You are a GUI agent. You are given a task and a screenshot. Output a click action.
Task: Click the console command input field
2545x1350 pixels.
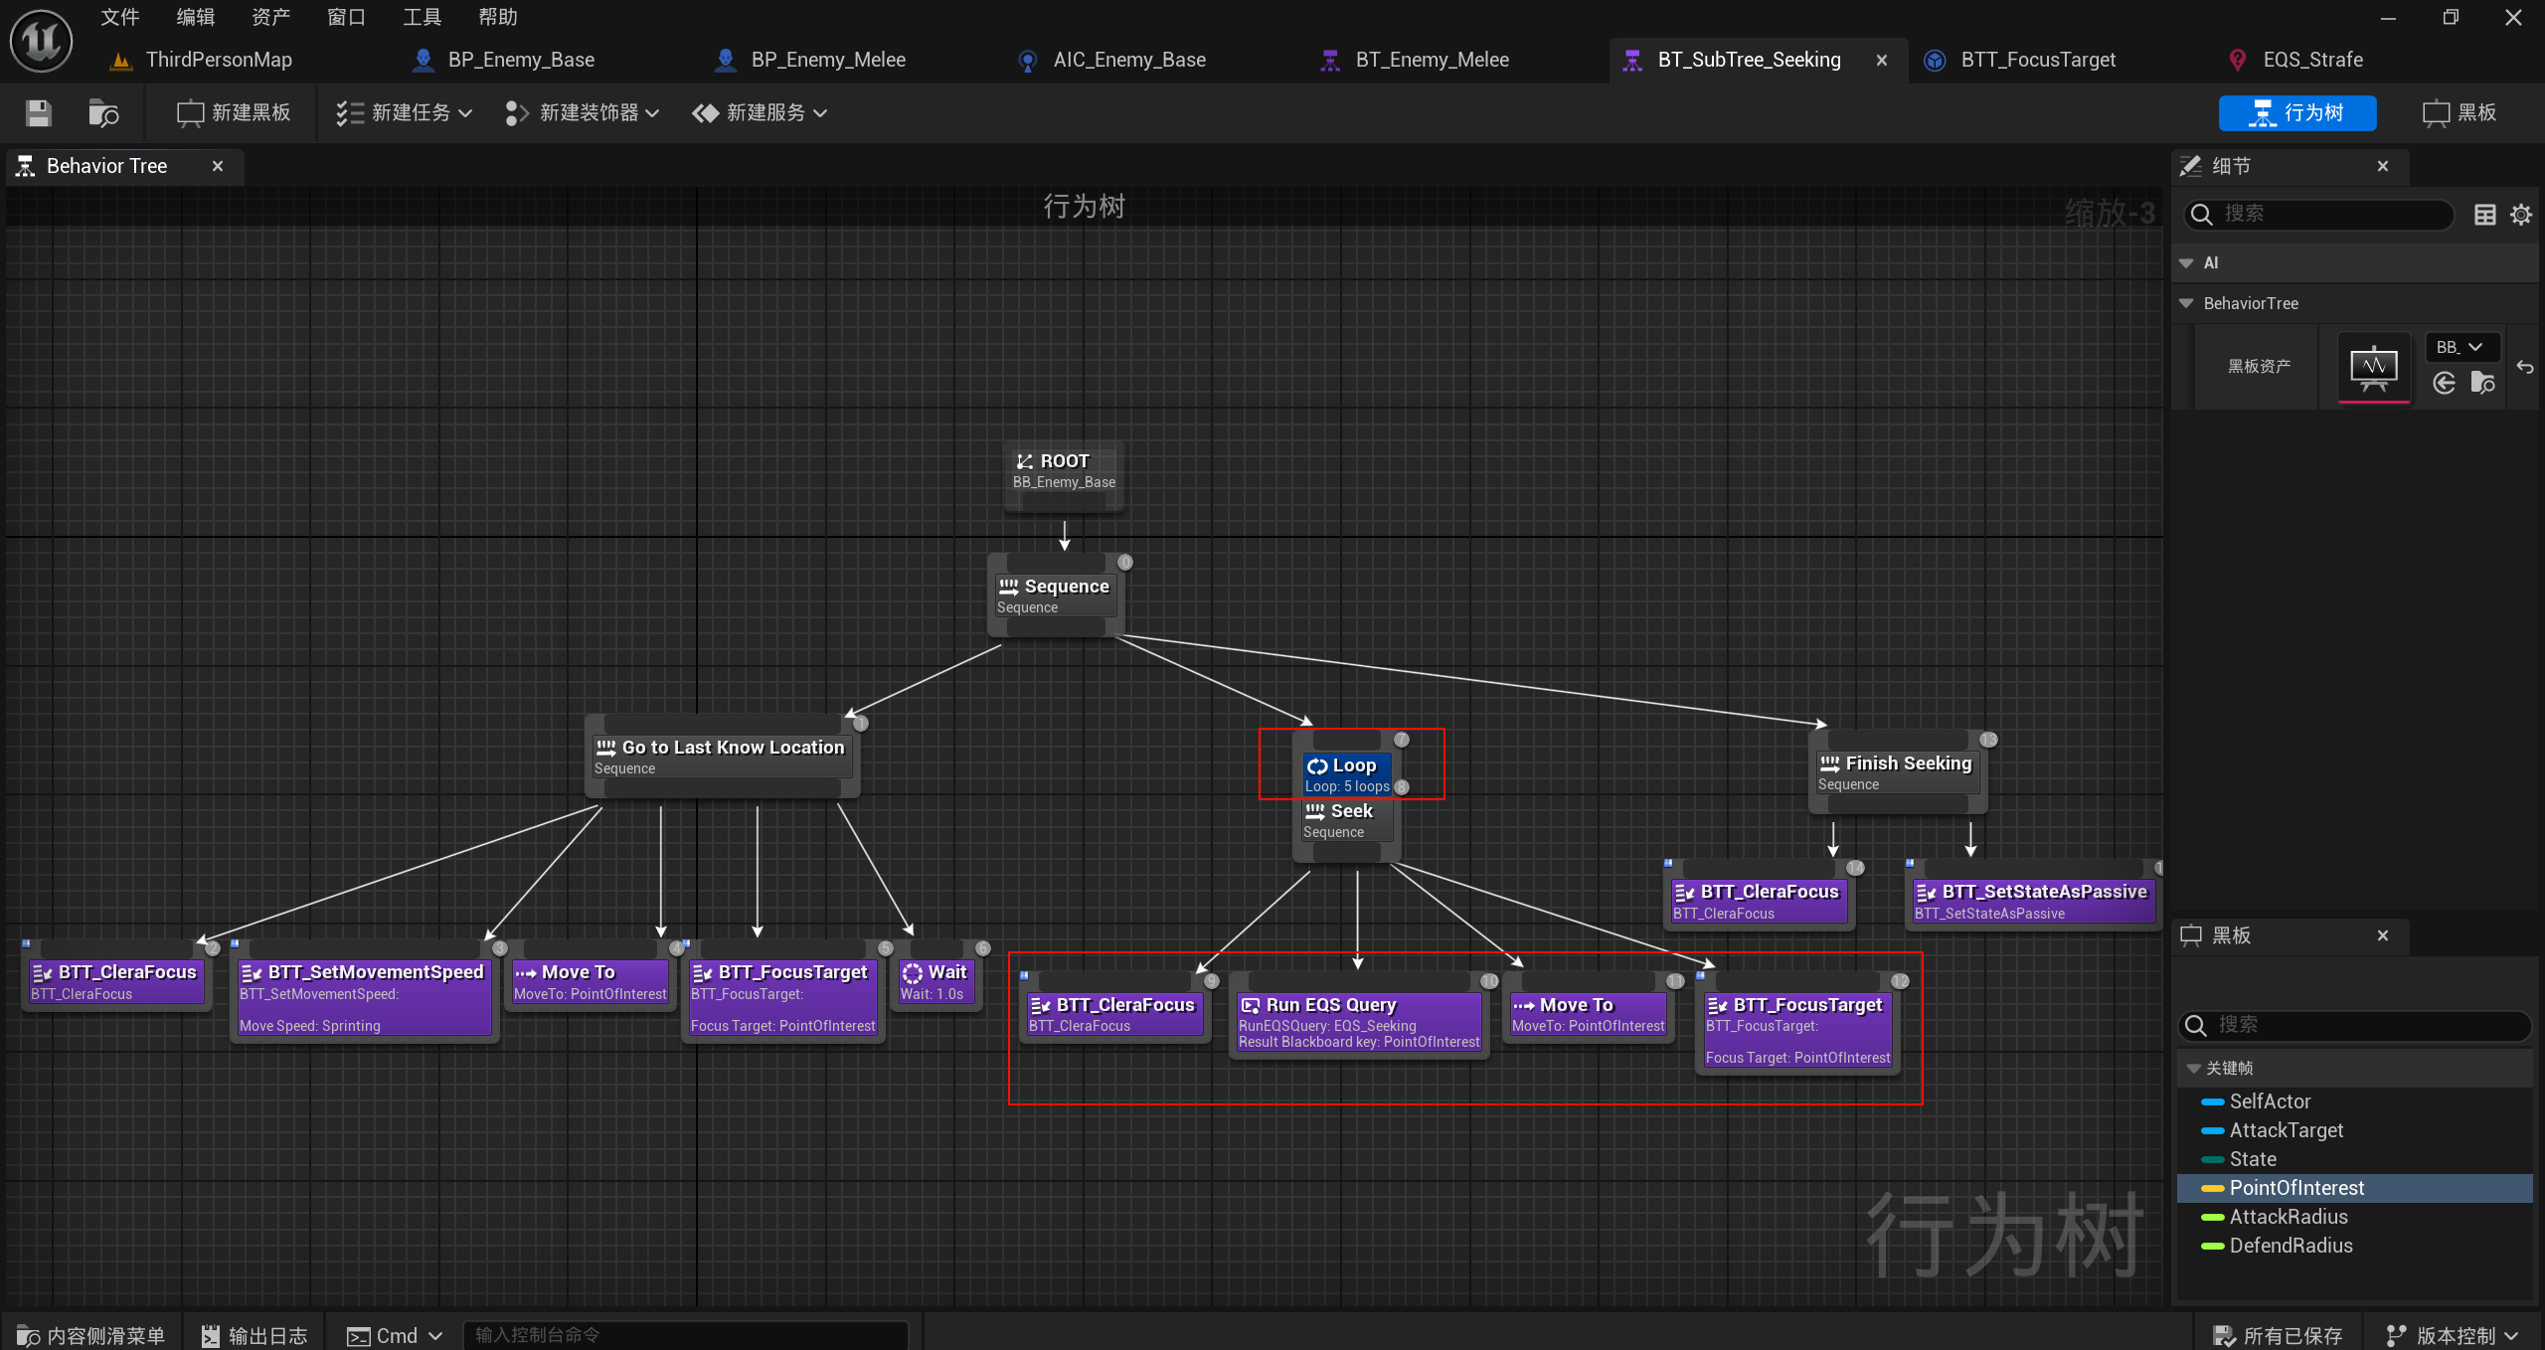click(x=686, y=1335)
